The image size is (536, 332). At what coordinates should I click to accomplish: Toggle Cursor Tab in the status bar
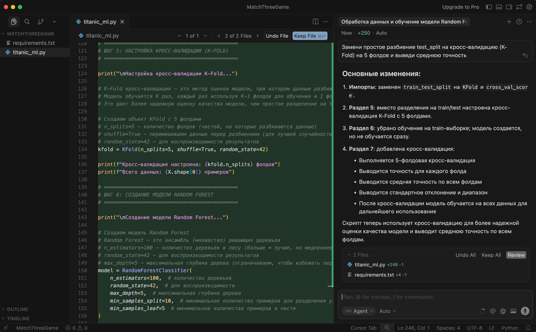tap(363, 328)
